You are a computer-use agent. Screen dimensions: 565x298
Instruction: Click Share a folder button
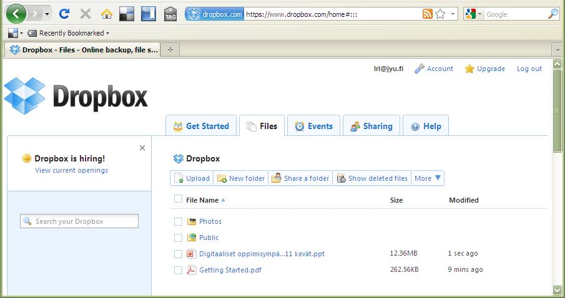point(300,178)
